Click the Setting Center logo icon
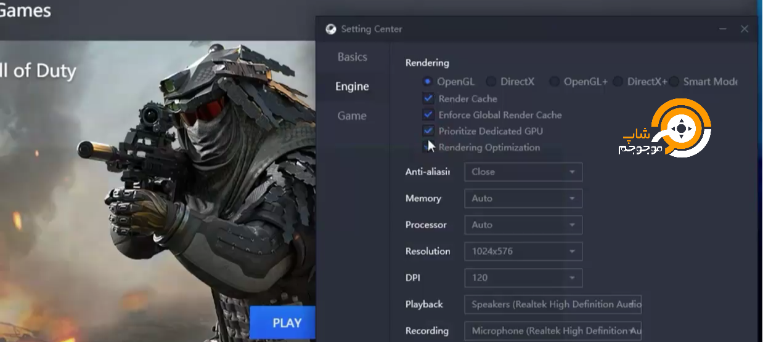This screenshot has width=763, height=342. pos(331,29)
